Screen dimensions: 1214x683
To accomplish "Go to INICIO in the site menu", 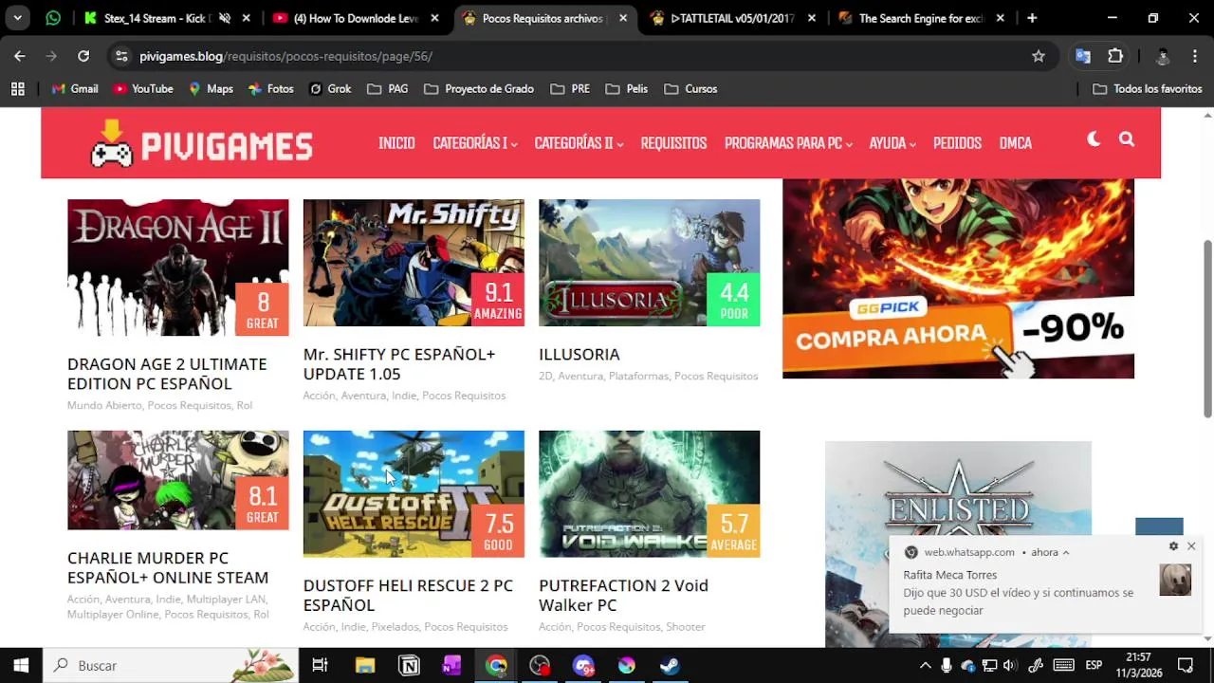I will (x=396, y=143).
